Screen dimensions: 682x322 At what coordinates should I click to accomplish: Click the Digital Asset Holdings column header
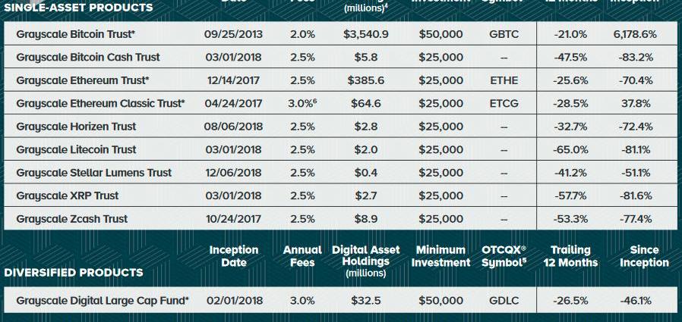click(365, 261)
